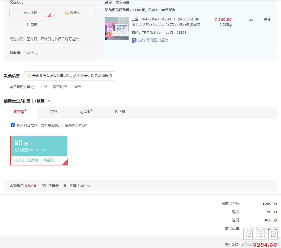The height and width of the screenshot is (248, 281).
Task: Switch to the 礼品卡 tab
Action: [x=85, y=112]
